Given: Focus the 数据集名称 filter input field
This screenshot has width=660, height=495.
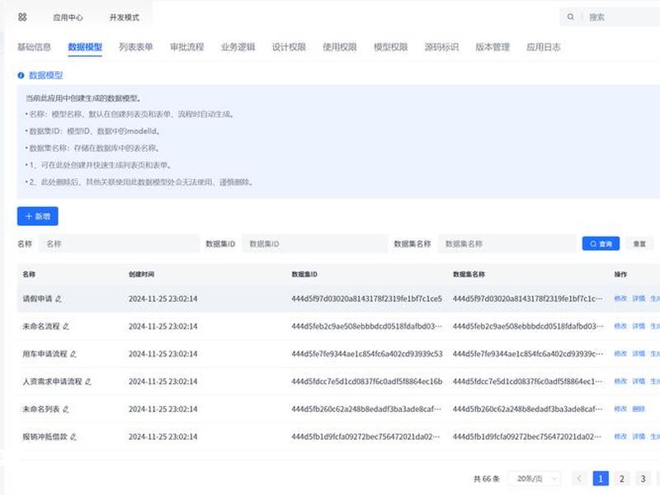Looking at the screenshot, I should click(507, 243).
